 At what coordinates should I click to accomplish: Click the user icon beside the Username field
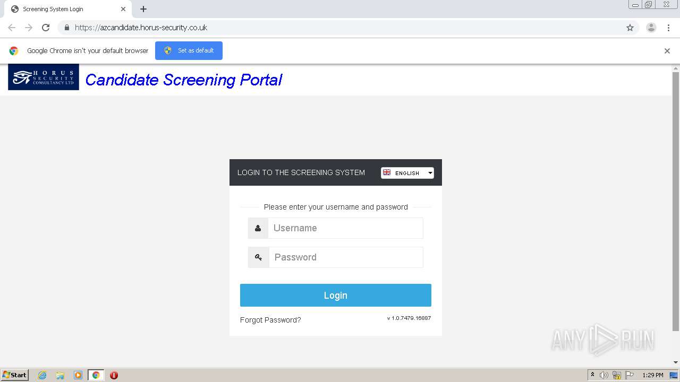(258, 228)
